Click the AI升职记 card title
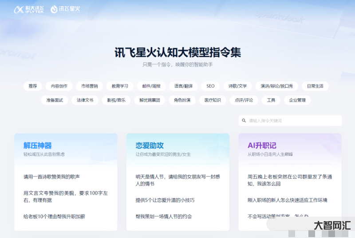Viewport: 355px width, 238px height. (262, 145)
